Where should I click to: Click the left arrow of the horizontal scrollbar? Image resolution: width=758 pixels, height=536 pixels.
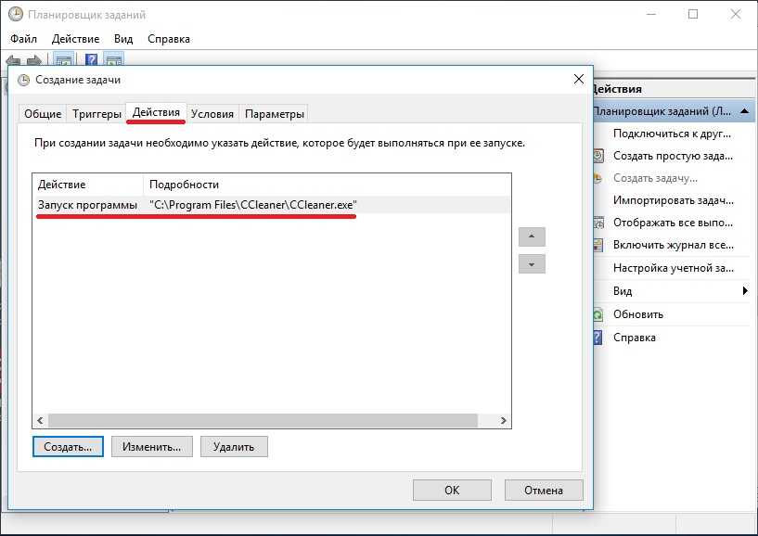40,420
